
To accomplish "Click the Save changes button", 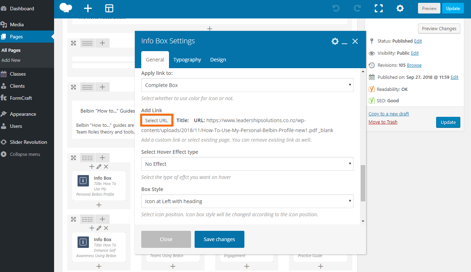I will click(219, 239).
